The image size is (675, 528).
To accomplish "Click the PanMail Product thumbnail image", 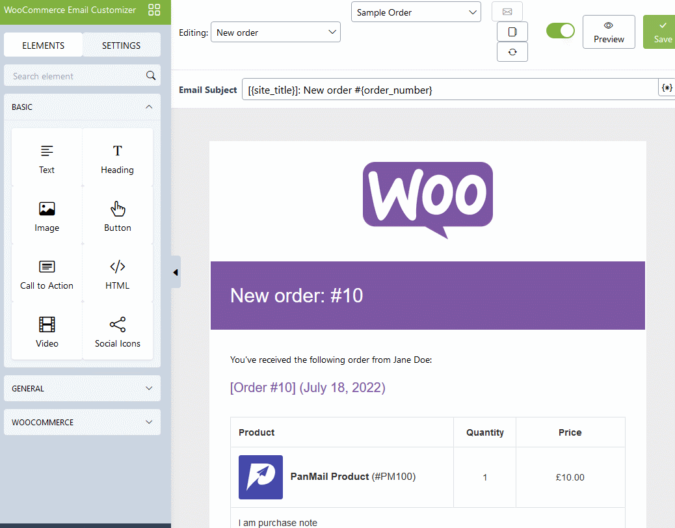I will click(261, 477).
